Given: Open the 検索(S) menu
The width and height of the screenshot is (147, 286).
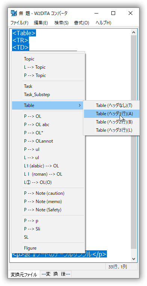Looking at the screenshot, I should (61, 23).
